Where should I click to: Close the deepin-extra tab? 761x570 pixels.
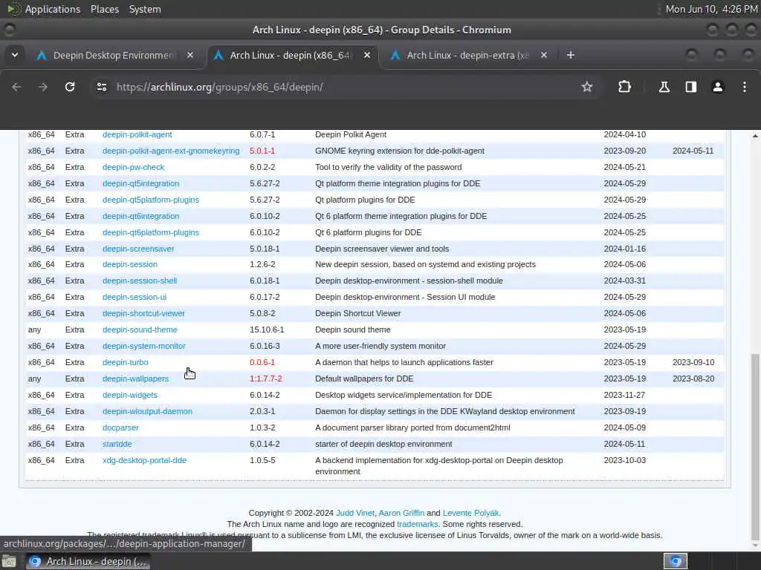point(543,55)
